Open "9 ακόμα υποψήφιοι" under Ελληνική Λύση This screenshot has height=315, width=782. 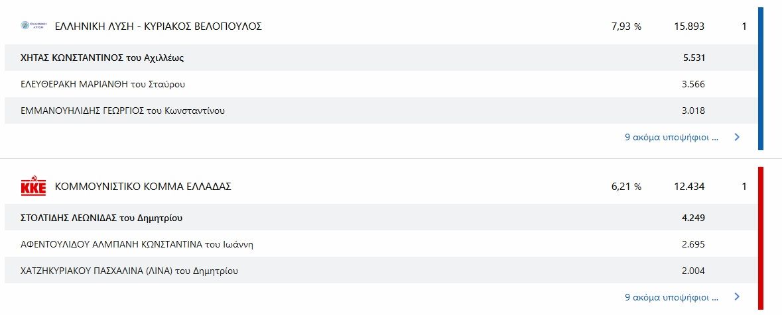tap(671, 138)
